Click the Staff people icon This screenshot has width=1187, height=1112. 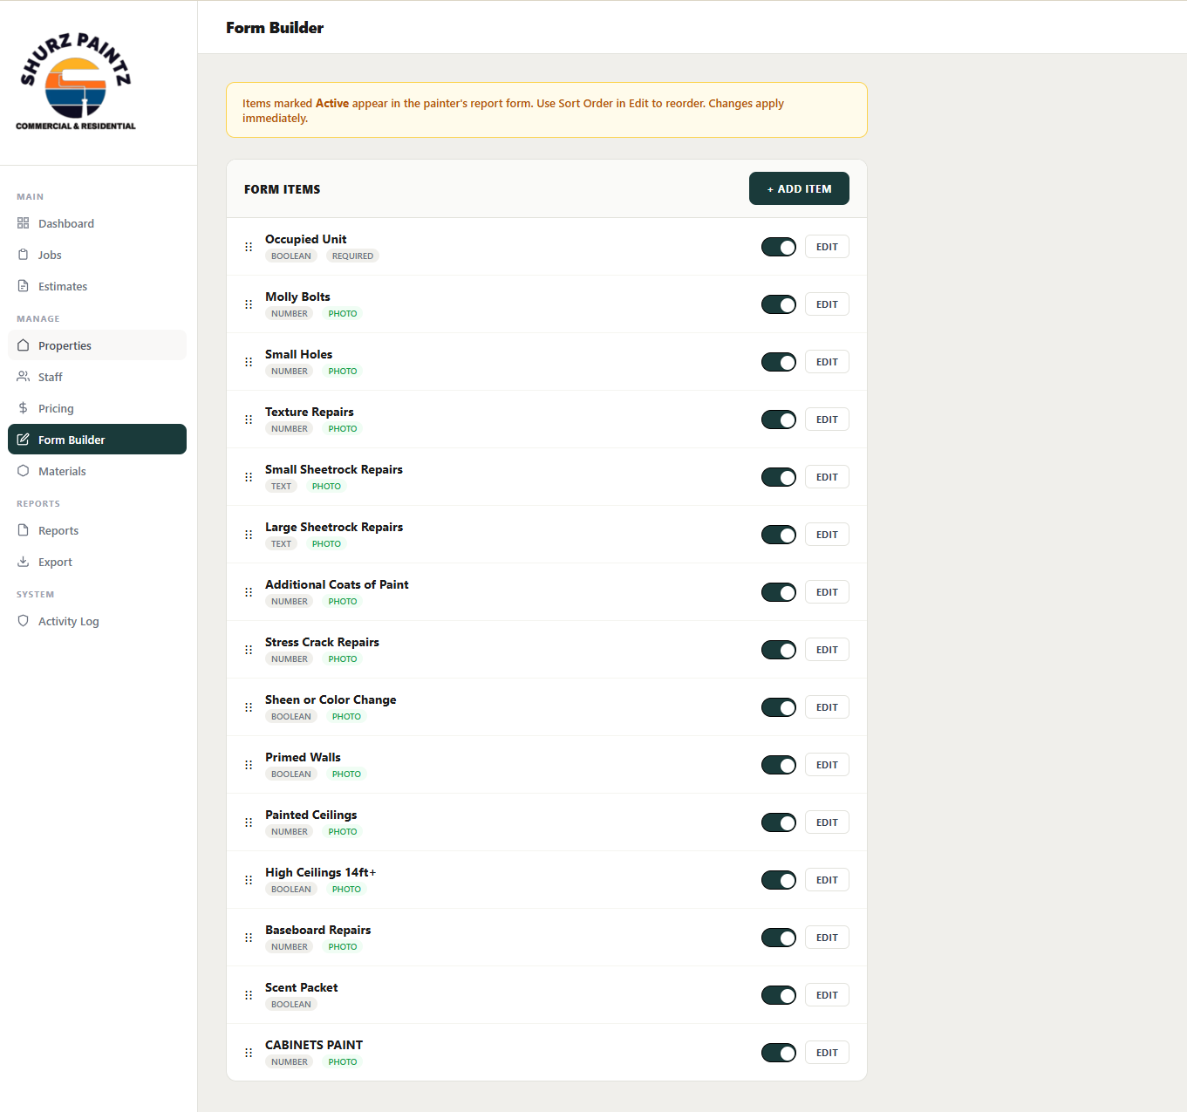(x=24, y=377)
